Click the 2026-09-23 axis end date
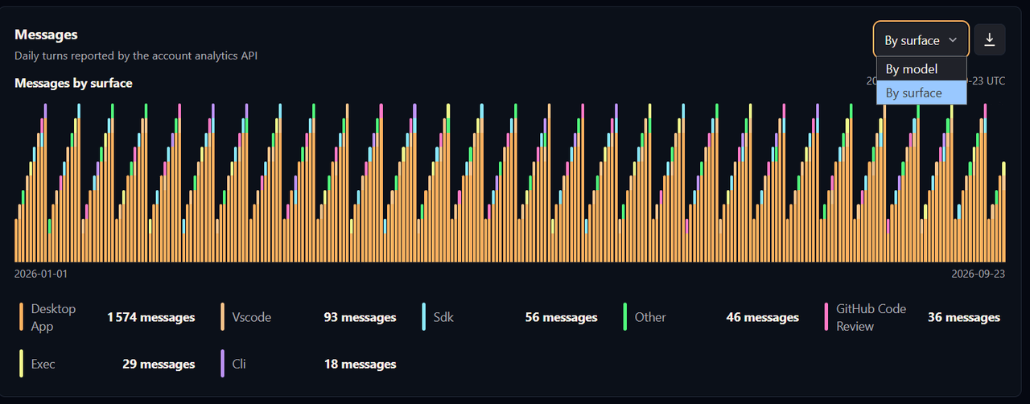1030x404 pixels. pyautogui.click(x=978, y=273)
